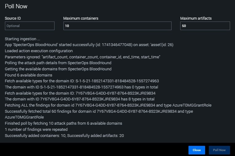The height and width of the screenshot is (156, 235).
Task: Click the 'Parameters ignored' log line
Action: 83,57
